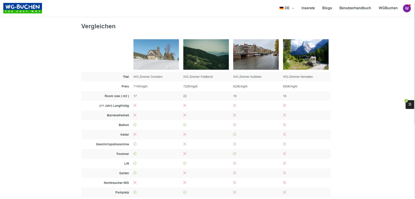This screenshot has height=199, width=415.
Task: Click Dornbirn's Parkplatz green checkmark
Action: 135,192
